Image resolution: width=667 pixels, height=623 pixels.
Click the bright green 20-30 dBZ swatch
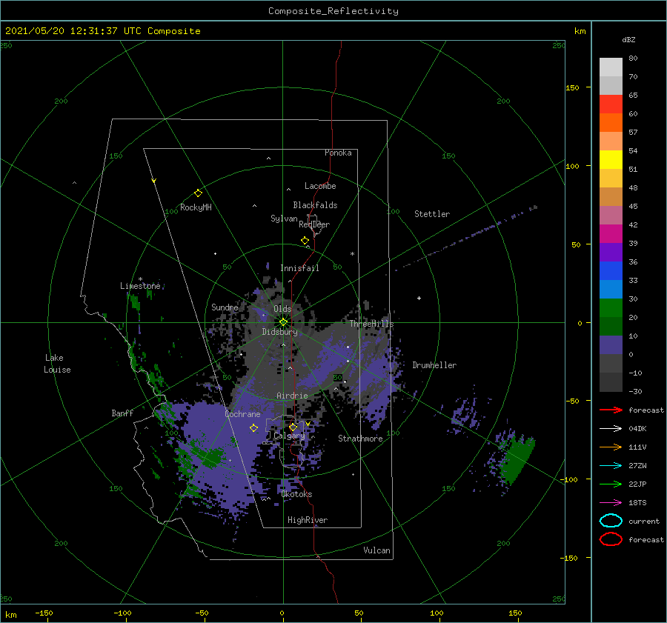click(611, 308)
